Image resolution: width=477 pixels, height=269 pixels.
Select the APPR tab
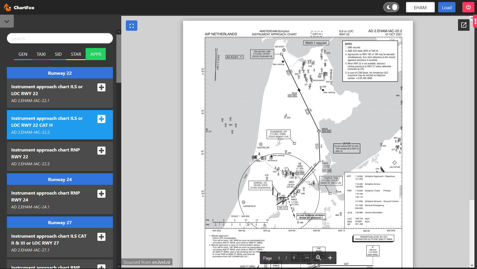coord(96,54)
